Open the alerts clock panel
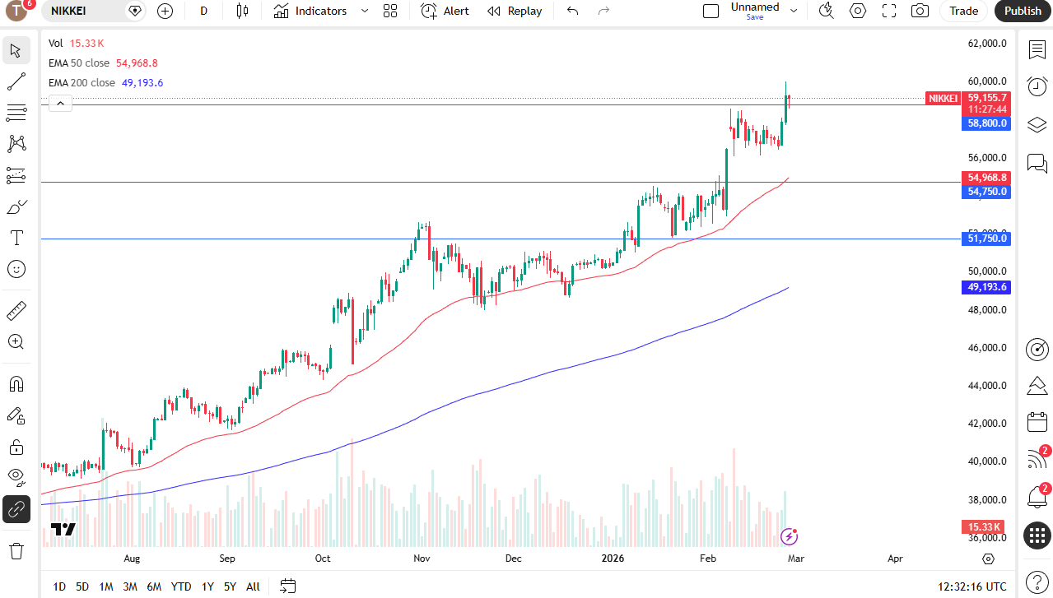 (x=1037, y=86)
